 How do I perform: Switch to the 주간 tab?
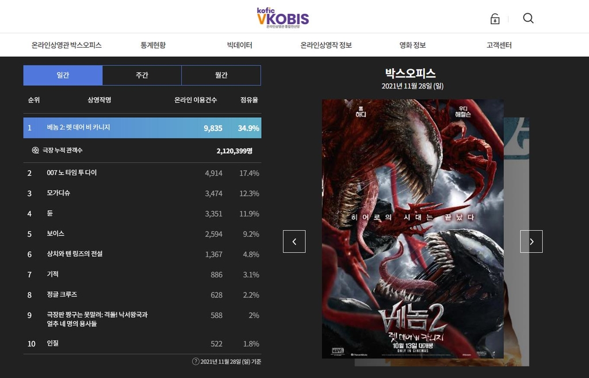click(142, 75)
